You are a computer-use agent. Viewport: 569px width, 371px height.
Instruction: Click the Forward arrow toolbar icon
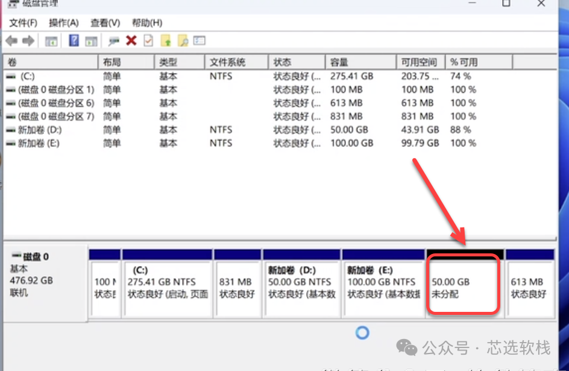(x=28, y=40)
